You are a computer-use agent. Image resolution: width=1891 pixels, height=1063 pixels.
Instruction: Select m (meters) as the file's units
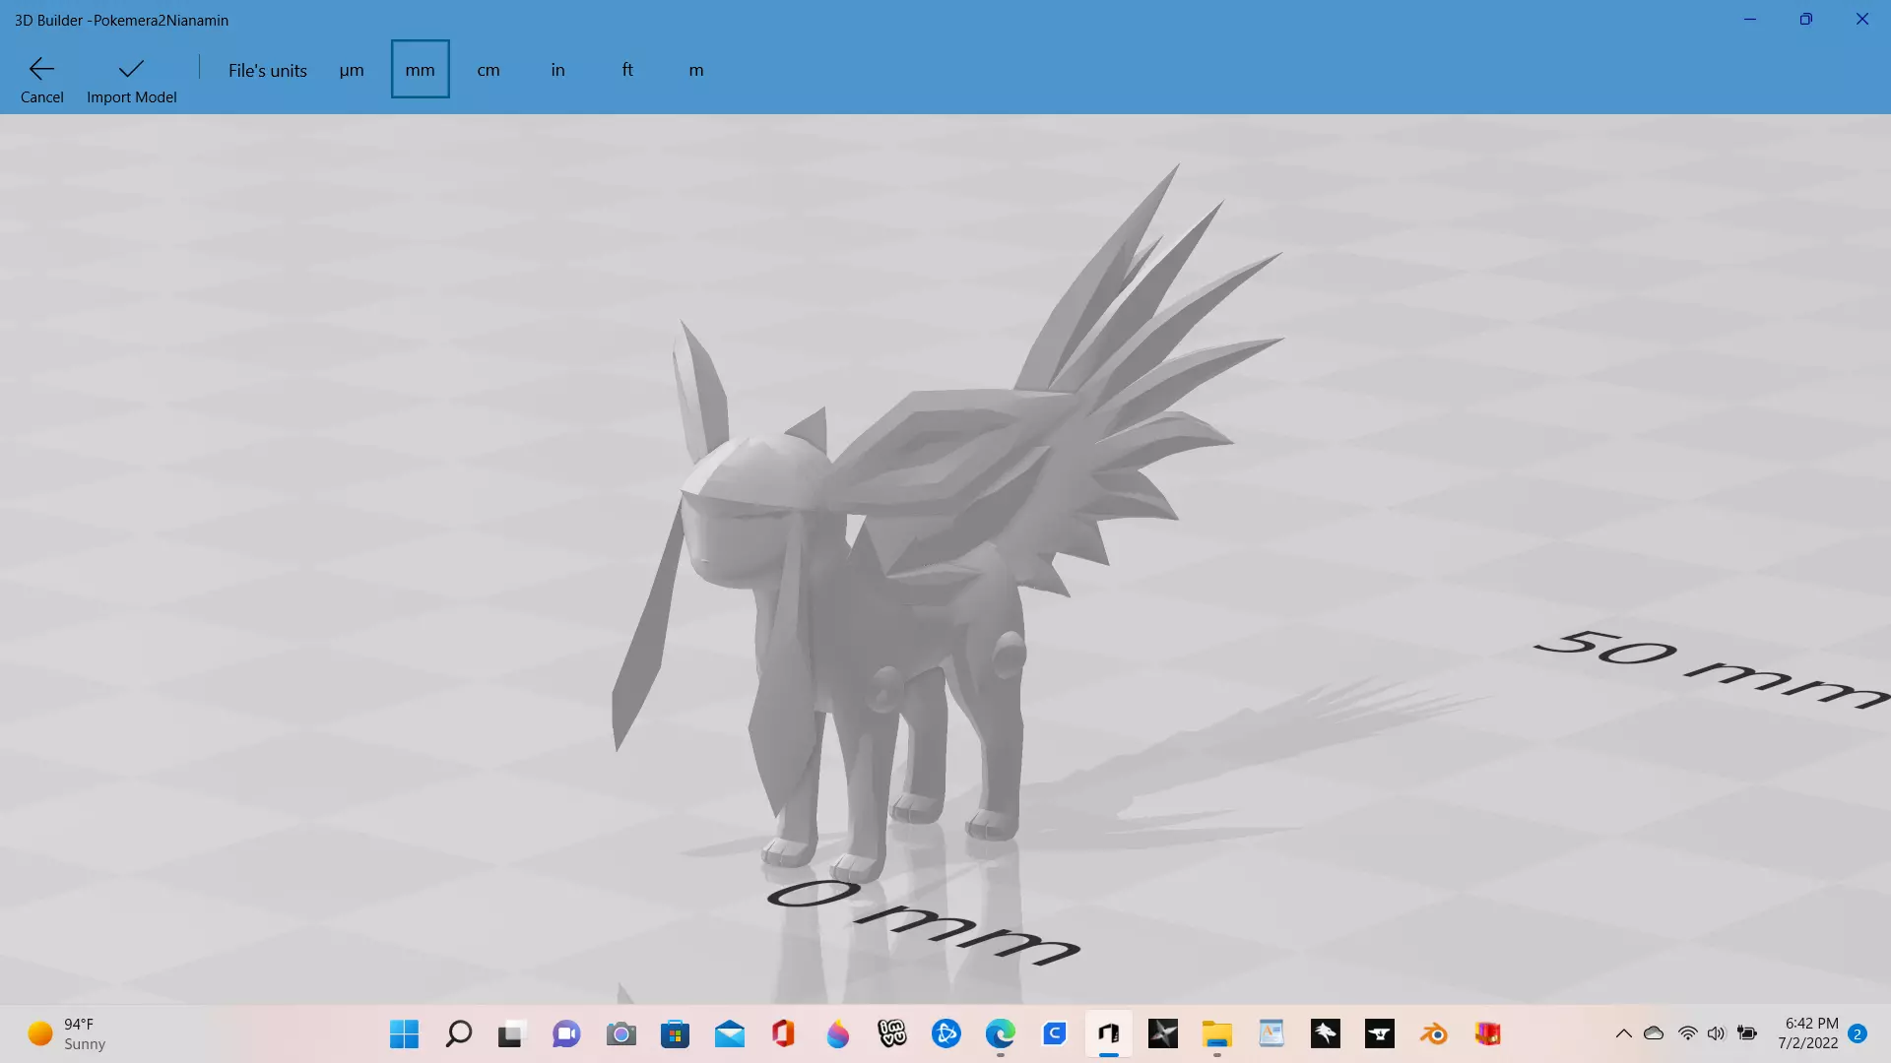click(x=696, y=70)
